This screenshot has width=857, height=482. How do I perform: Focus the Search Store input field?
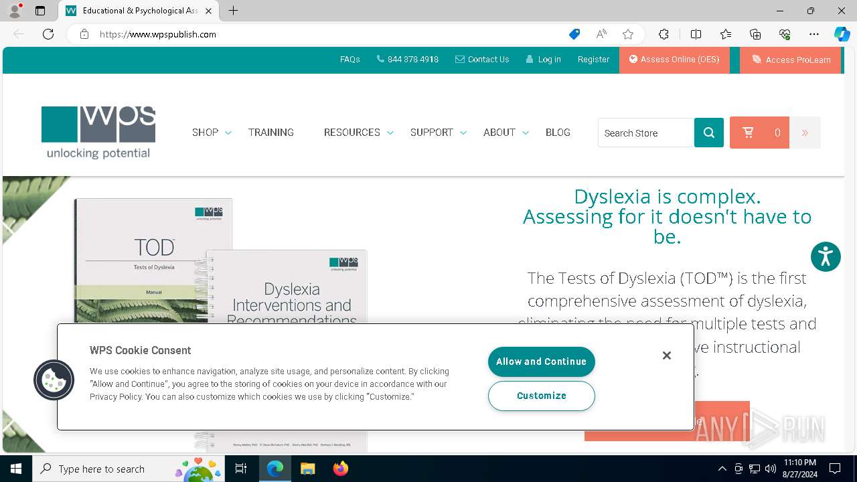click(646, 133)
